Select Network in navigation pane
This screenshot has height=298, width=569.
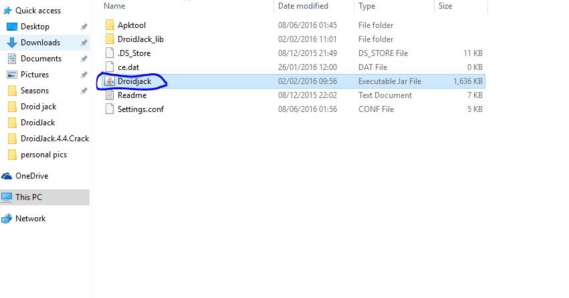tap(31, 219)
